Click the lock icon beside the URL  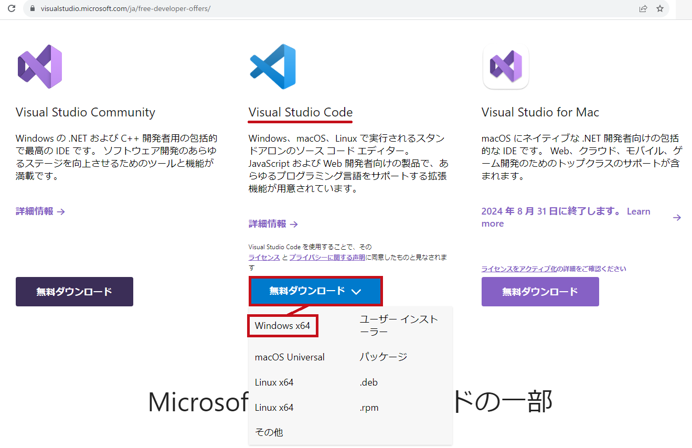[33, 9]
